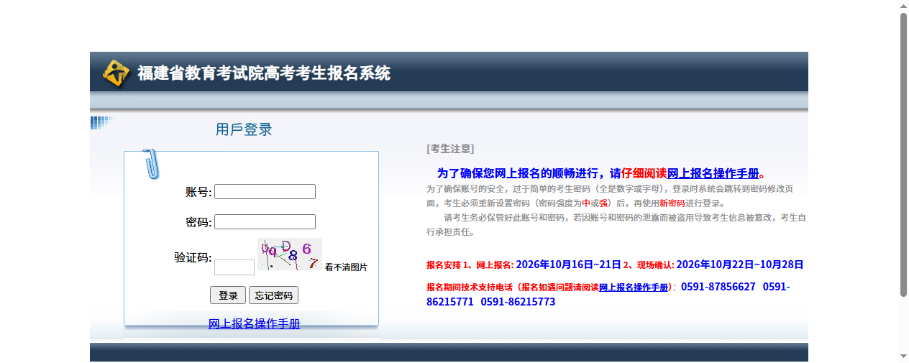Focus the 账号 account input field

(x=265, y=192)
